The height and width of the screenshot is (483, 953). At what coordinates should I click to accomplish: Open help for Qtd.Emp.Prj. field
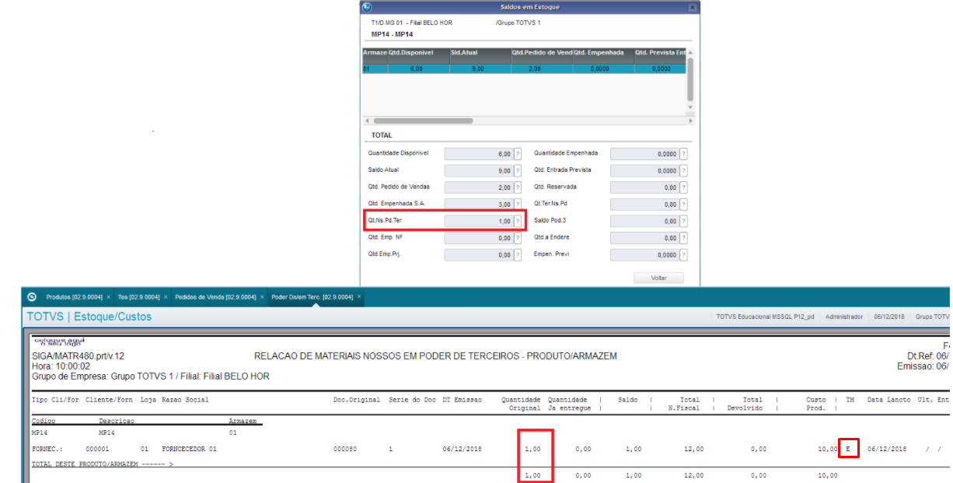click(518, 255)
